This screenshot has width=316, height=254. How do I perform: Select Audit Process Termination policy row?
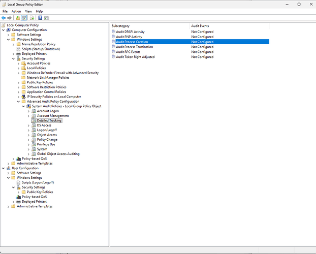tap(191, 47)
